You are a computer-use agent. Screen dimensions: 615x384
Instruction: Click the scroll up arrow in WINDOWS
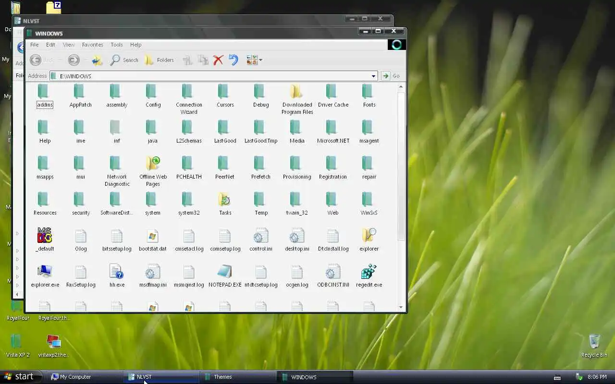pos(401,87)
